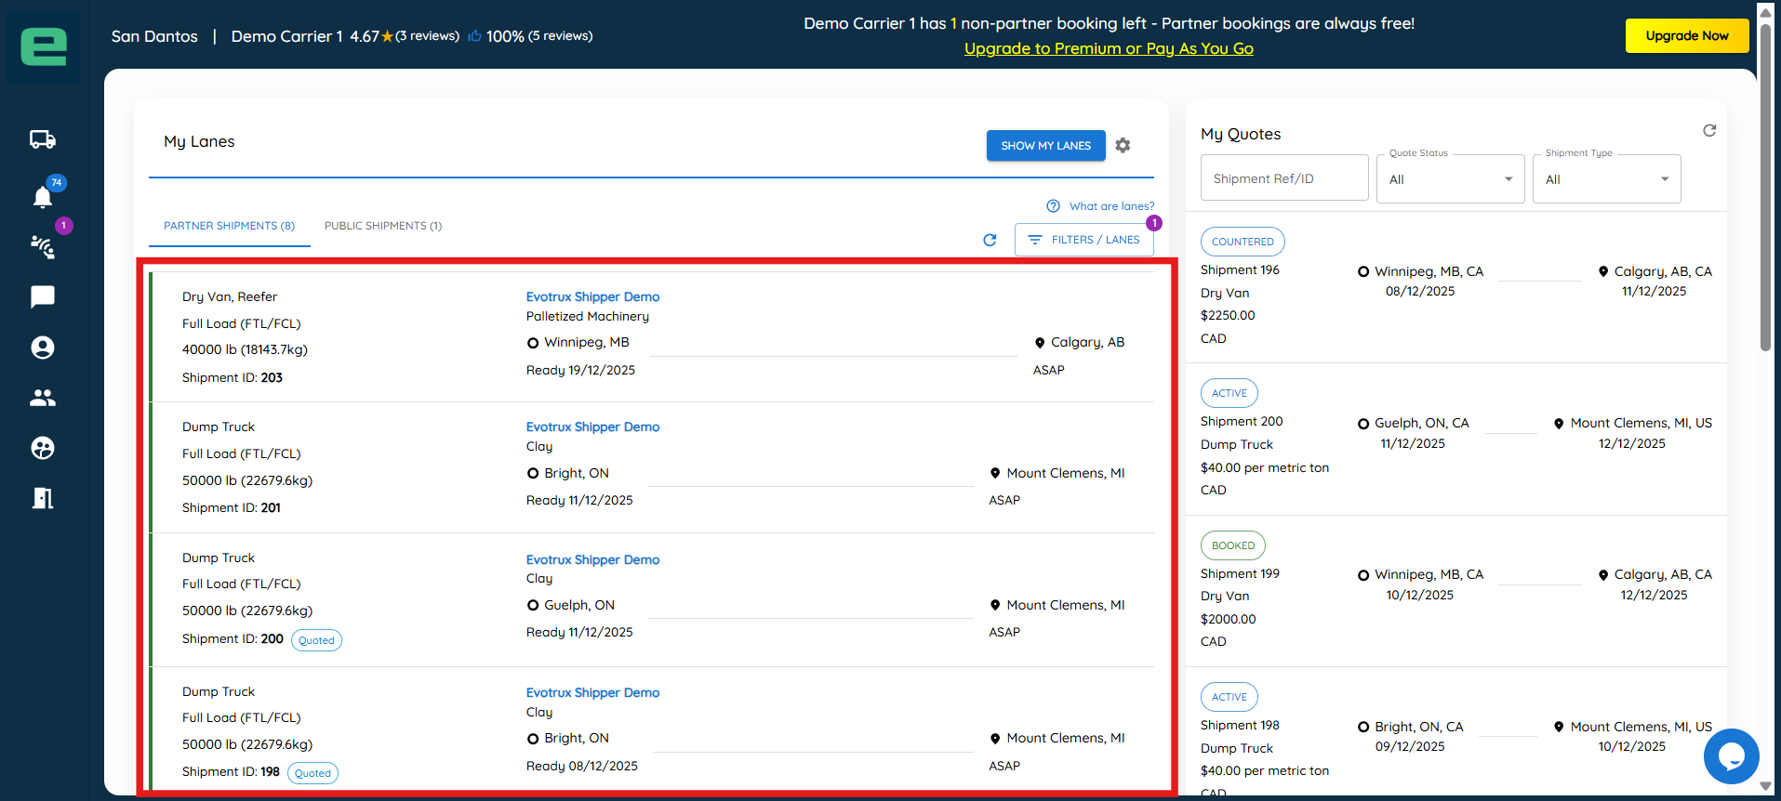
Task: Open the account profile sidebar icon
Action: pos(43,348)
